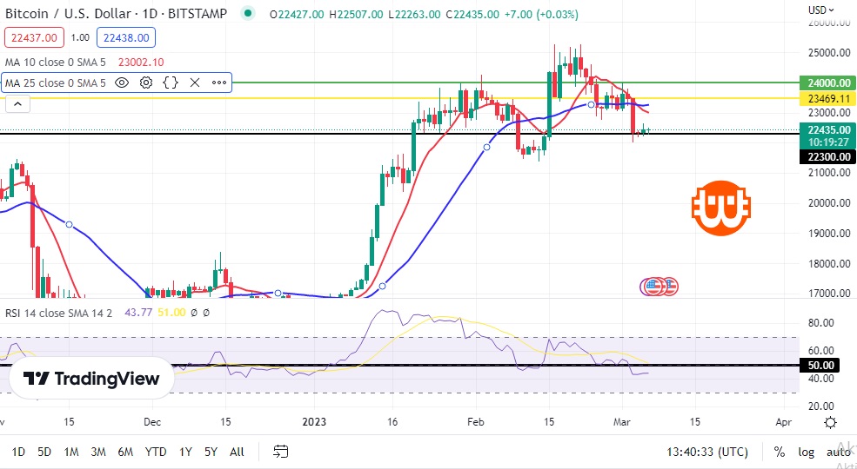Click the closing price C22435.00
The width and height of the screenshot is (857, 469).
[472, 14]
